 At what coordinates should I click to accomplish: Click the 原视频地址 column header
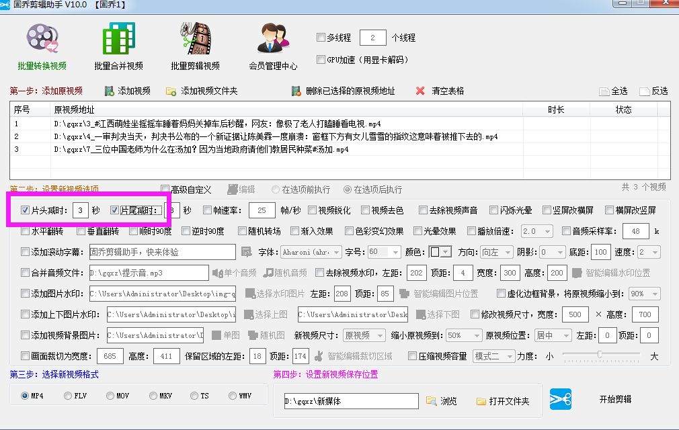pos(286,110)
